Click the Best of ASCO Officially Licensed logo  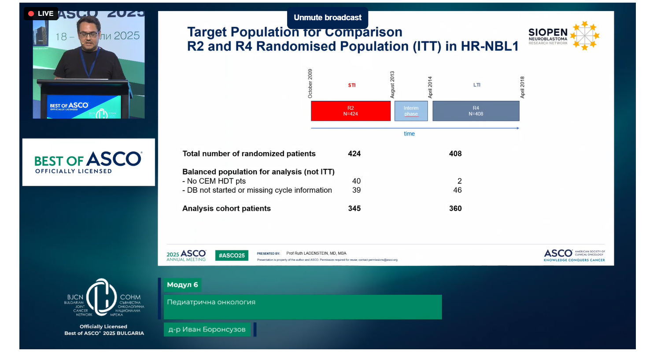(88, 162)
